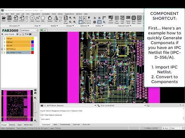Viewport: 185px width, 138px height.
Task: Select the TOP.art layer row
Action: point(18,38)
